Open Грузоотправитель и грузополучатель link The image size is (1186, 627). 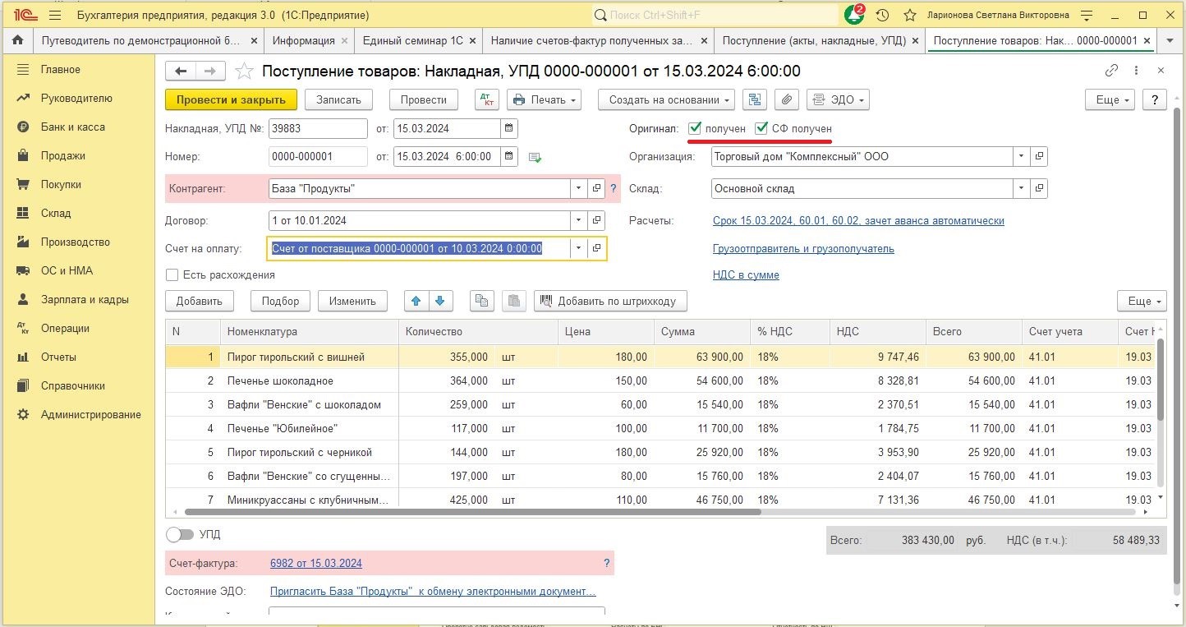(803, 248)
